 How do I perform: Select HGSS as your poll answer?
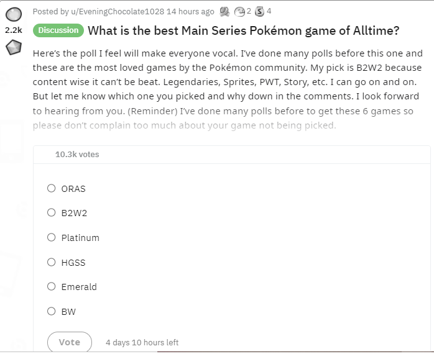click(x=52, y=262)
